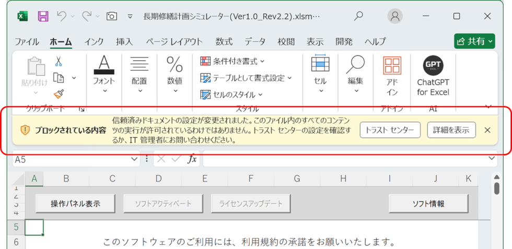Click the user account avatar icon
The width and height of the screenshot is (512, 249).
pyautogui.click(x=395, y=16)
